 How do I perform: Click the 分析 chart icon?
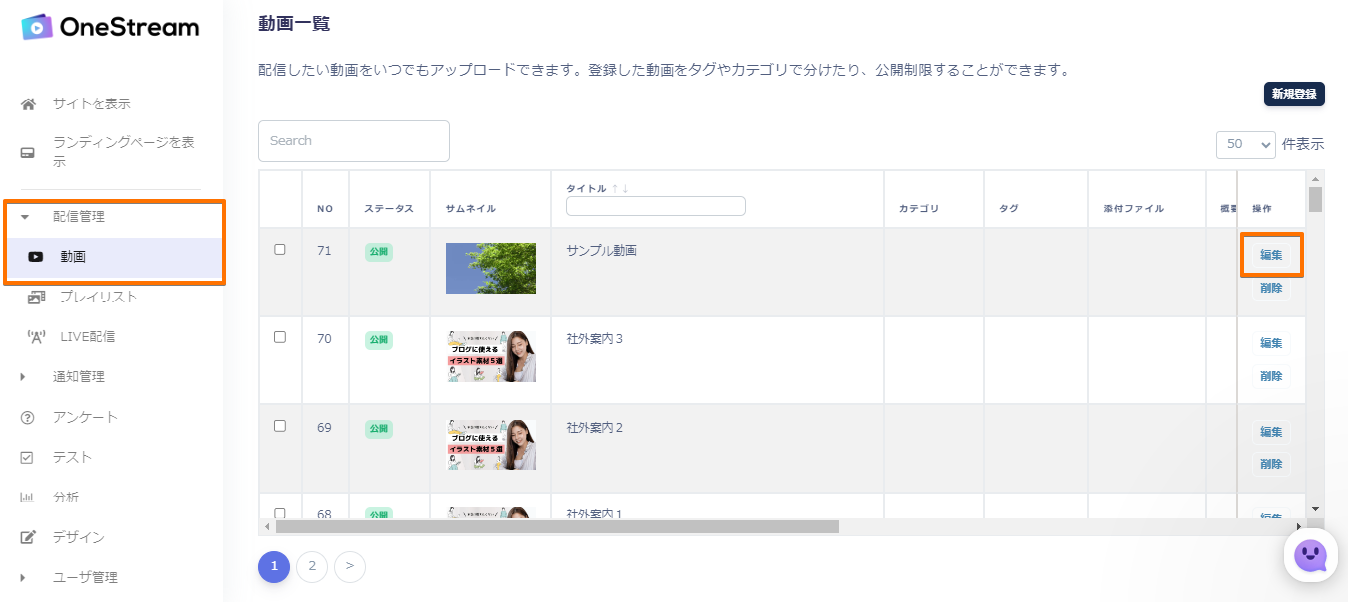click(29, 498)
